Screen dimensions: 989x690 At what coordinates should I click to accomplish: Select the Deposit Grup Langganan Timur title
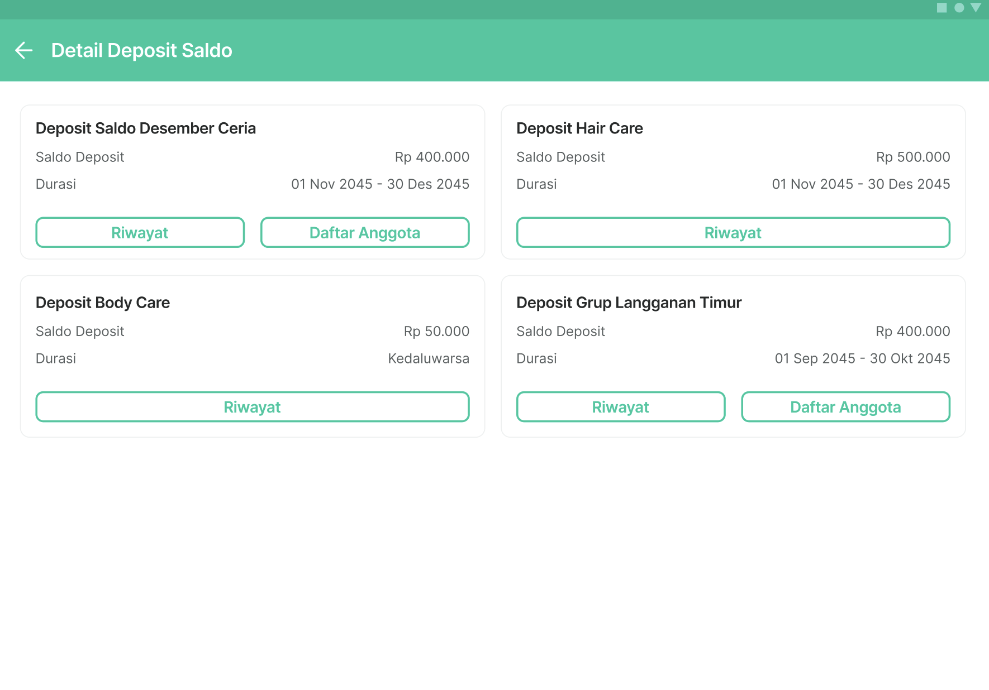629,303
